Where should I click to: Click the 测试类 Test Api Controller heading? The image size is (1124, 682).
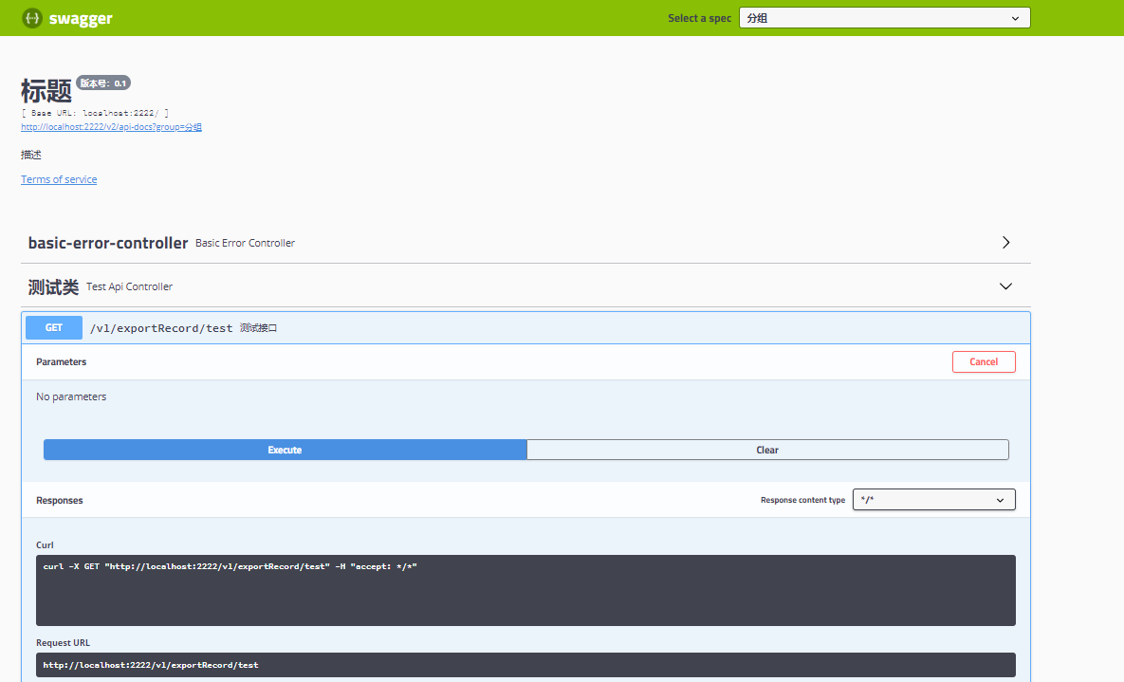coord(101,286)
